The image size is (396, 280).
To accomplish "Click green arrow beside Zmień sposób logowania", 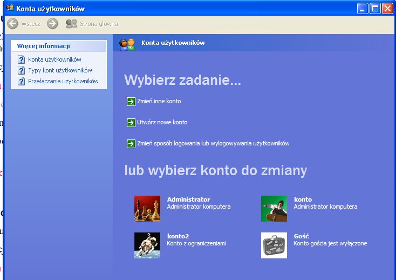I will point(131,144).
